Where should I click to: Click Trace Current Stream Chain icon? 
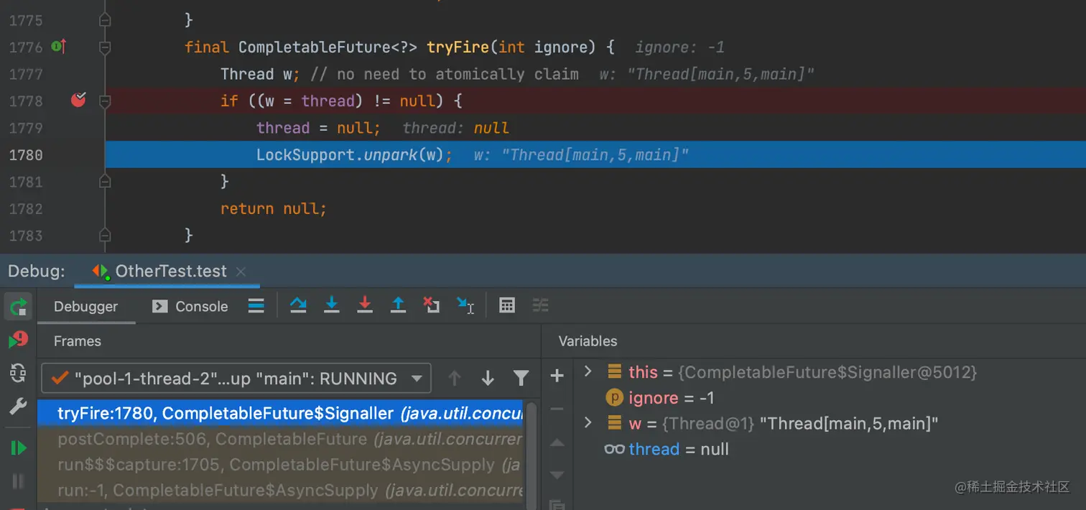tap(540, 306)
